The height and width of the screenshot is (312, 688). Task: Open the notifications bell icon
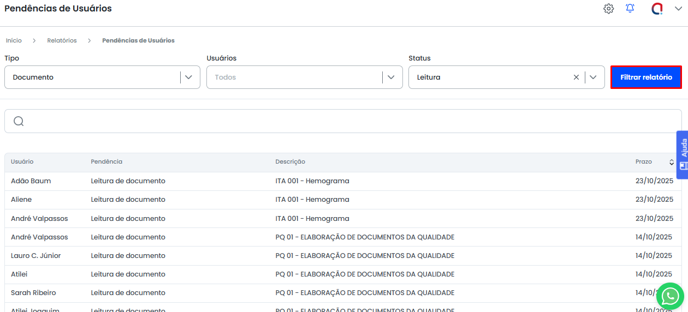pos(630,9)
